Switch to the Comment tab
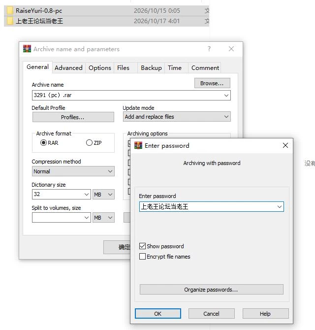The image size is (315, 330). pyautogui.click(x=205, y=68)
